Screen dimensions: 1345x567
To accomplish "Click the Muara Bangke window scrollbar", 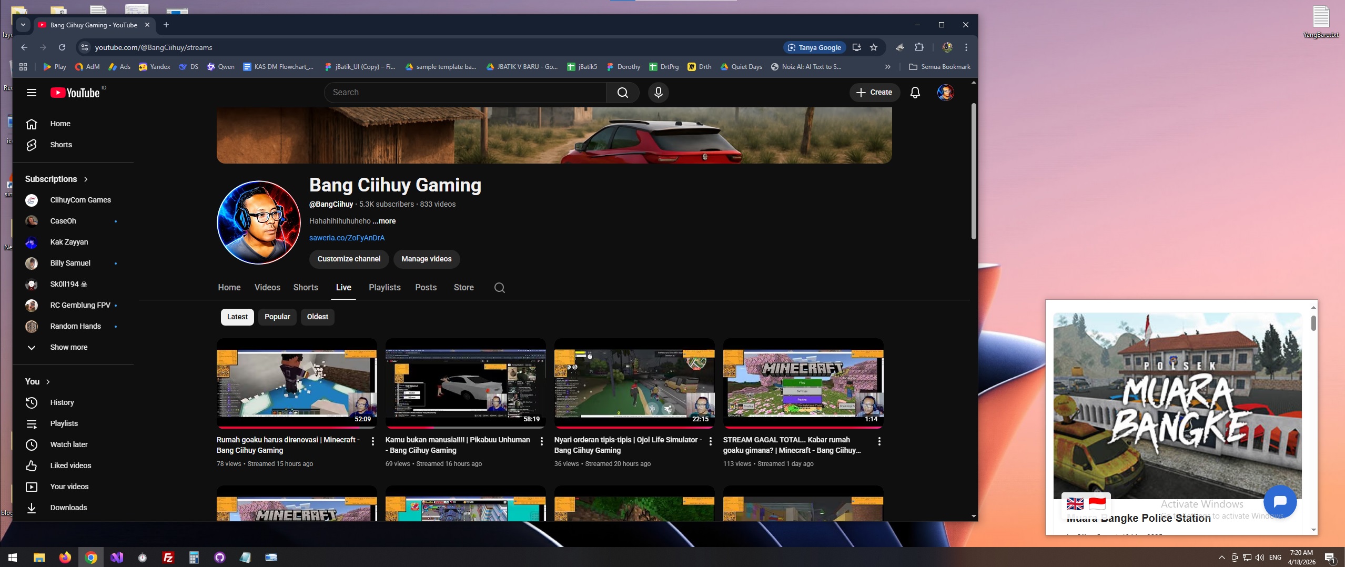I will 1313,323.
